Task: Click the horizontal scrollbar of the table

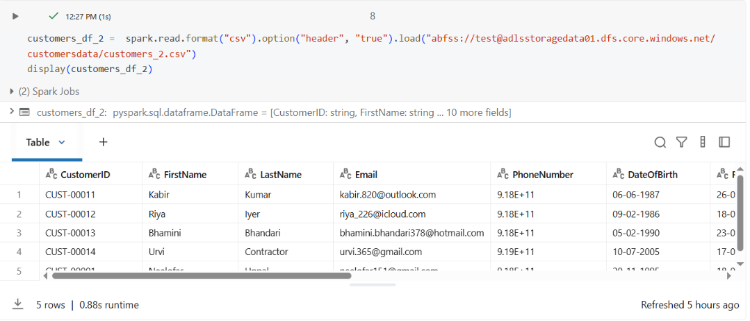Action: point(202,275)
